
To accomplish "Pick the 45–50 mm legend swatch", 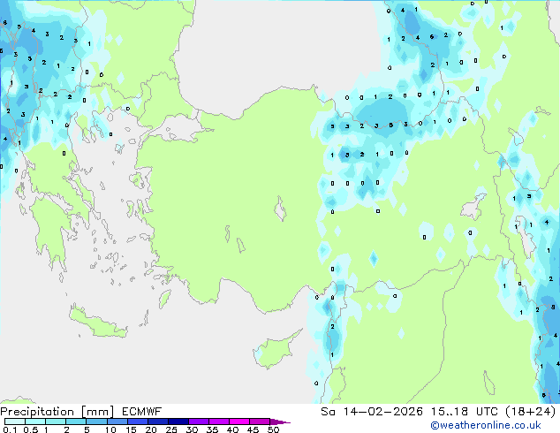I will (260, 422).
